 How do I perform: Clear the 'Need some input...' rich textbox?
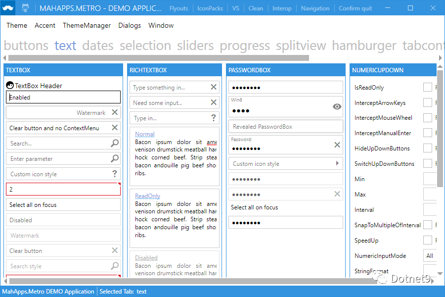point(214,102)
